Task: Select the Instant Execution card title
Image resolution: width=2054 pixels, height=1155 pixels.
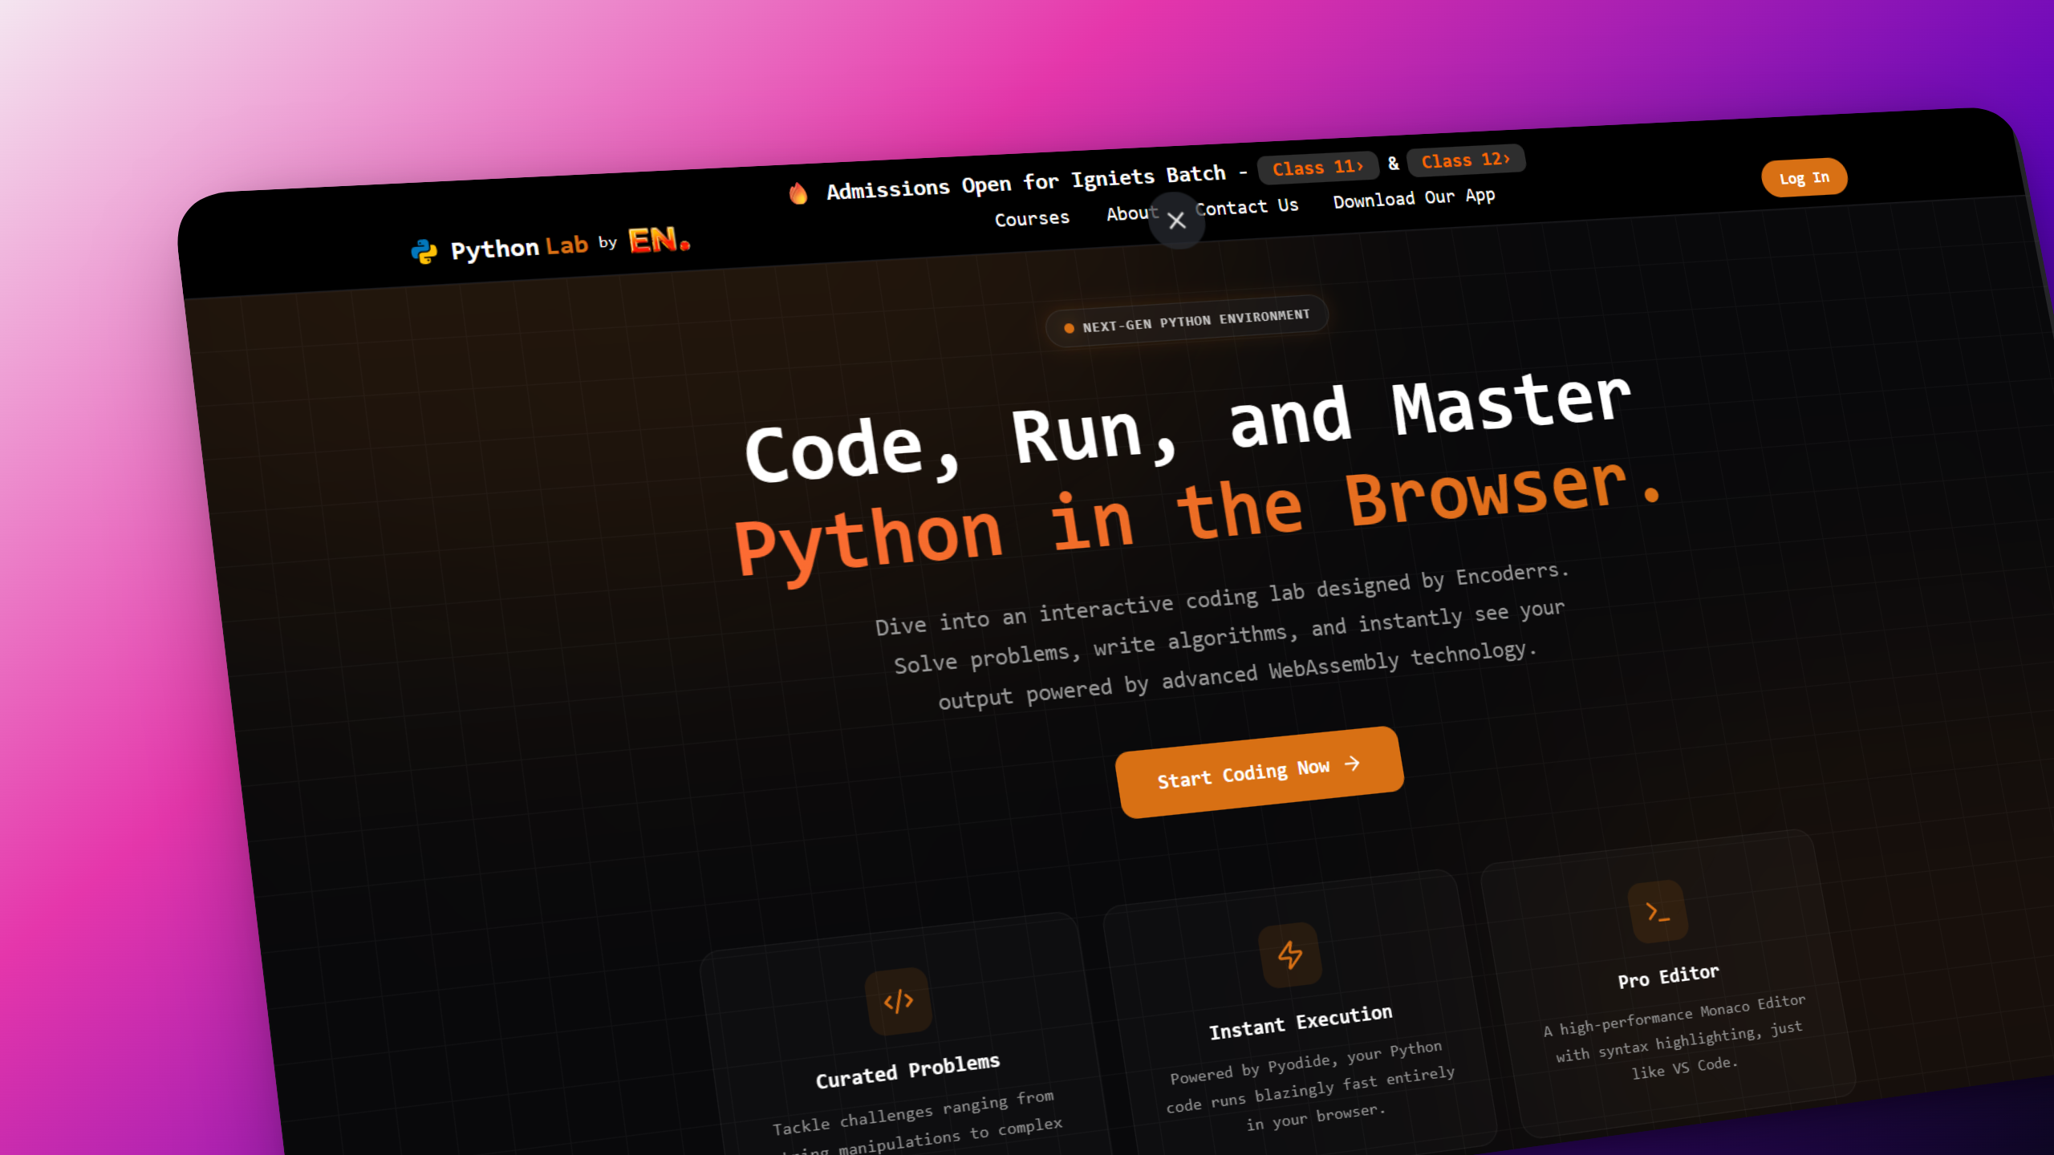Action: [1301, 1022]
